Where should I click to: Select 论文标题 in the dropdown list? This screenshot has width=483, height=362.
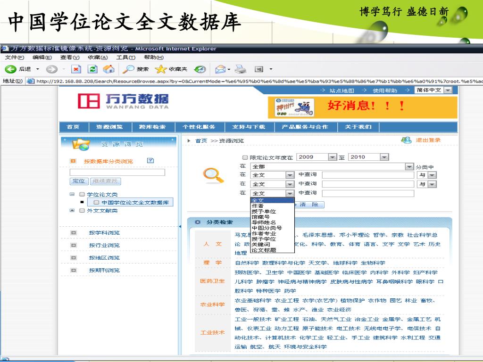272,250
